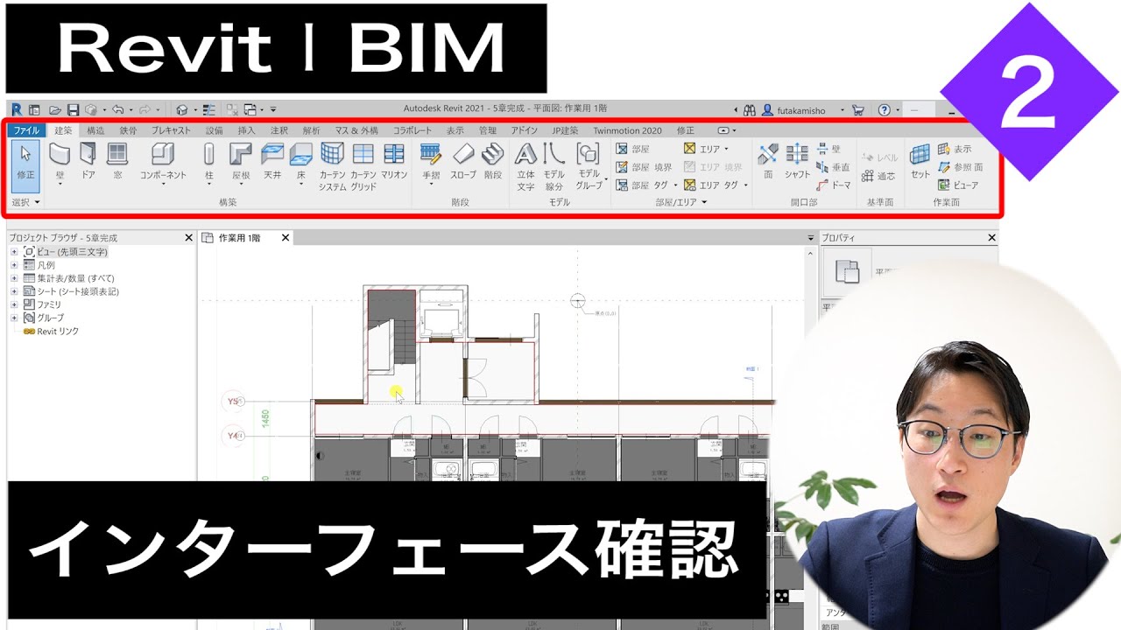
Task: Select the セット work plane tool
Action: point(920,162)
